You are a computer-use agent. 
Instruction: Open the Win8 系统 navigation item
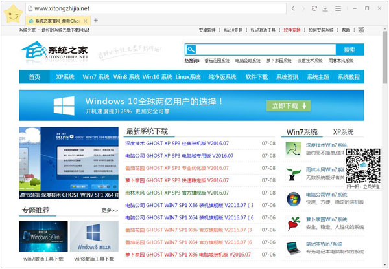click(126, 77)
